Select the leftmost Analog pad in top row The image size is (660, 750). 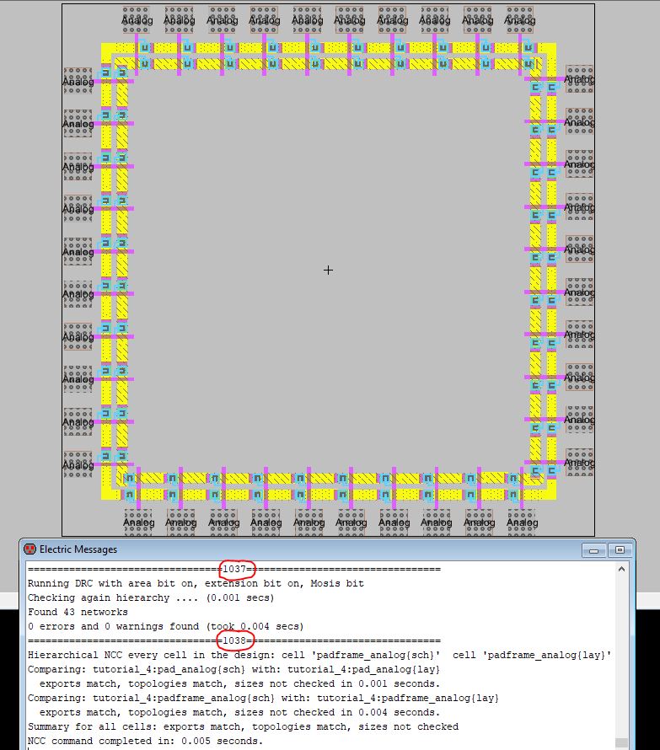(137, 19)
